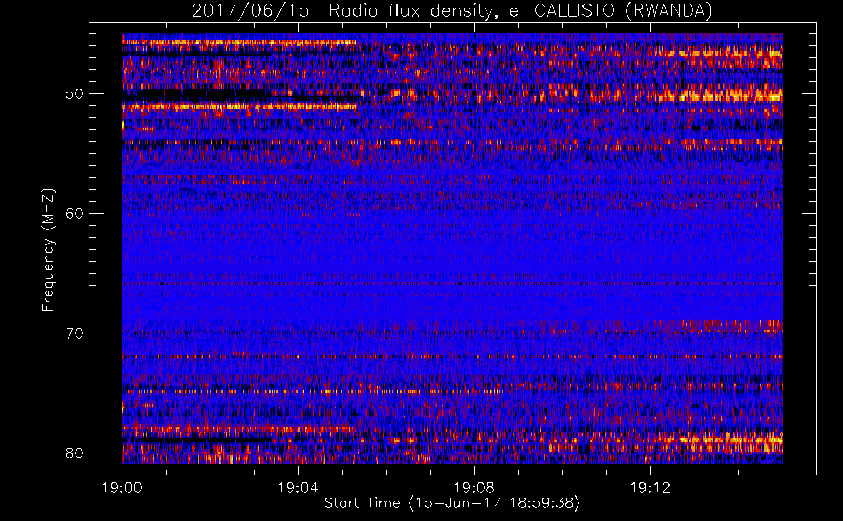Click the plot title date 2017/06/15
This screenshot has height=521, width=843.
click(x=251, y=11)
